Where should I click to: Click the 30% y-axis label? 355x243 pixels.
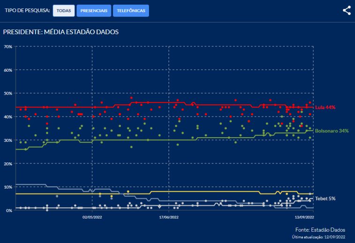[7, 140]
